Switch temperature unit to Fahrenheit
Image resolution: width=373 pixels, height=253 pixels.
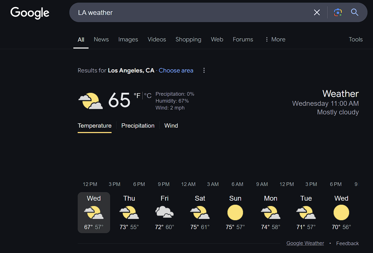137,96
